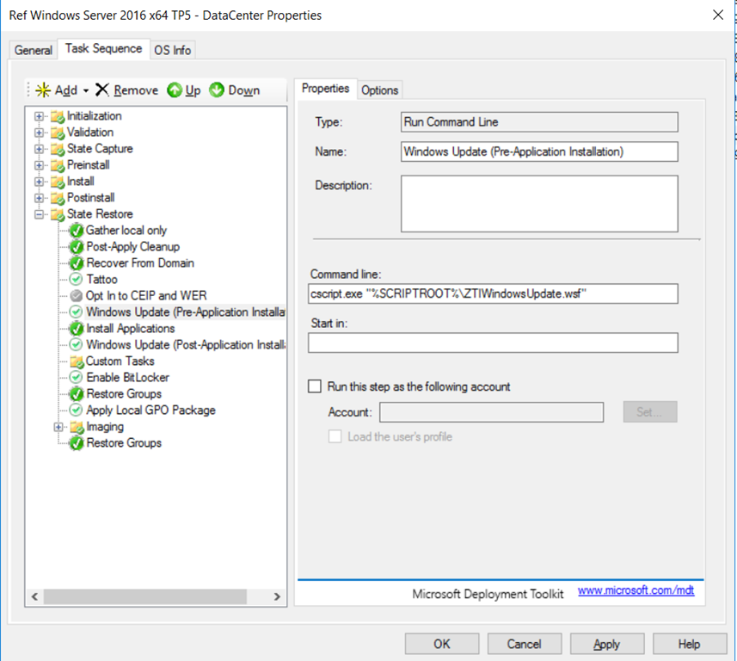Click the green Up arrow icon

point(175,90)
